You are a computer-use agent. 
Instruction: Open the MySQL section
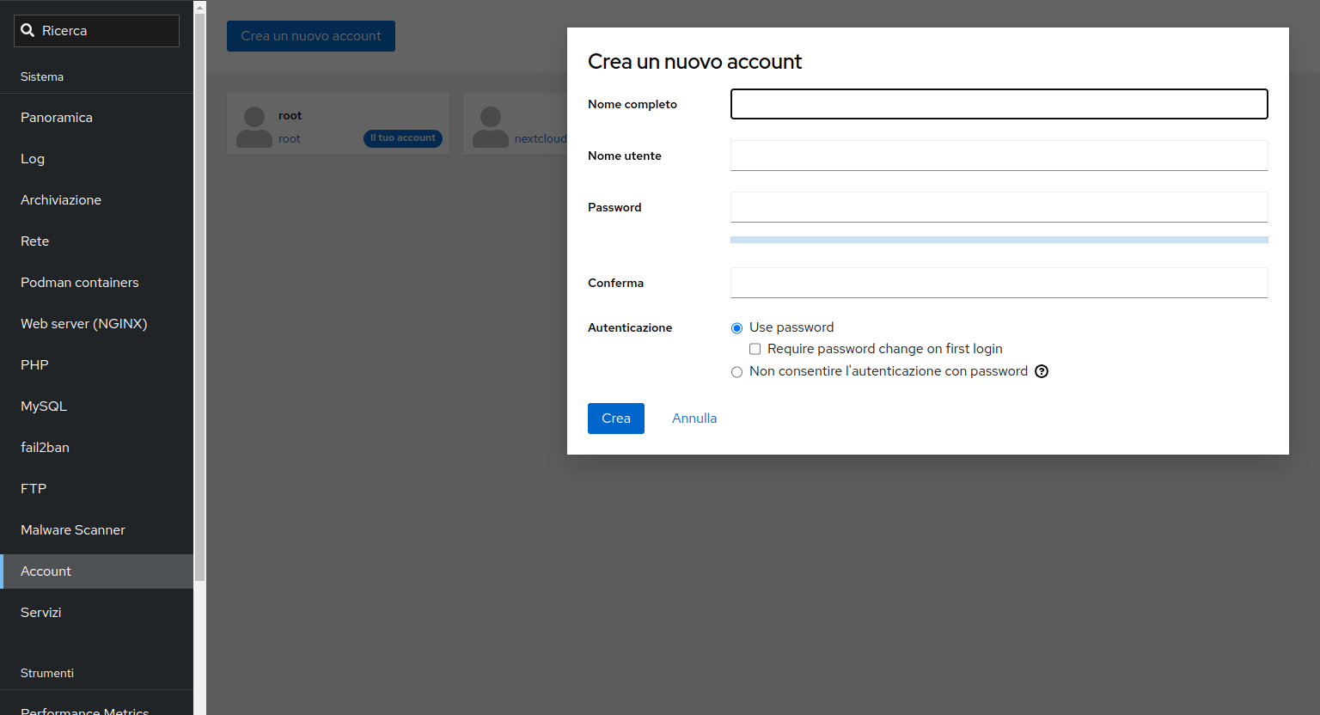coord(96,406)
